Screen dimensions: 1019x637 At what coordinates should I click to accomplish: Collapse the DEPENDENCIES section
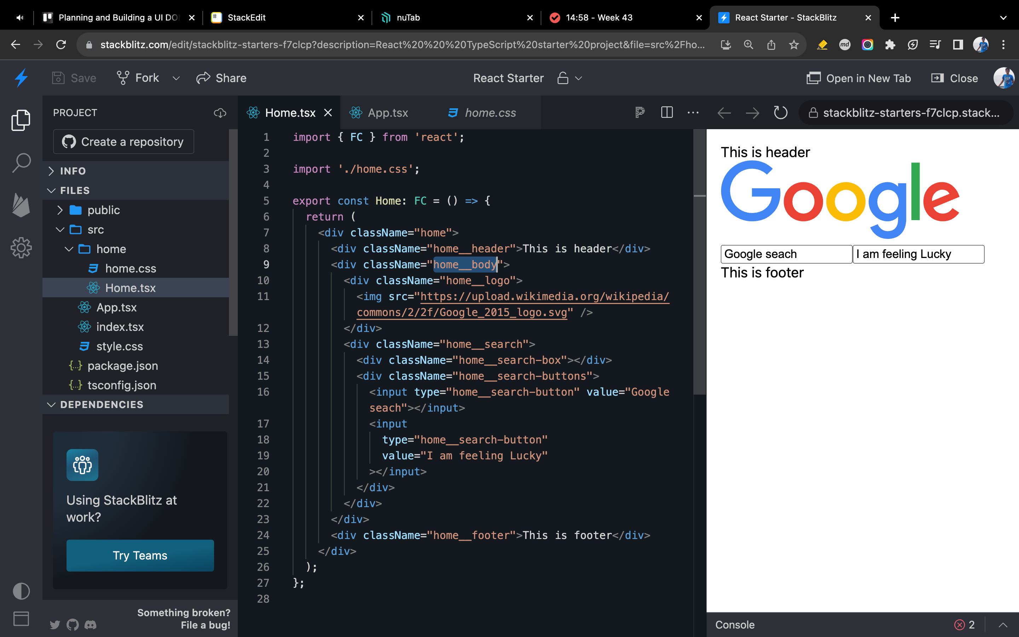136,404
